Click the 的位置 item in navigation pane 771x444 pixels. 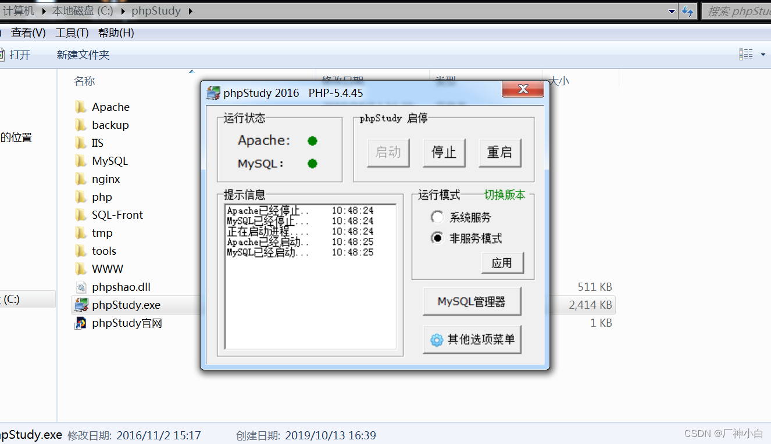coord(16,138)
